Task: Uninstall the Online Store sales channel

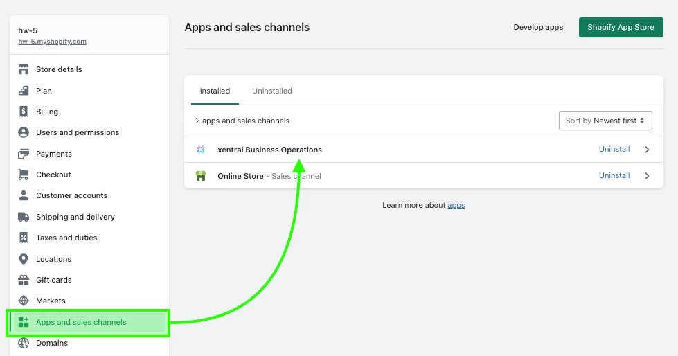Action: pyautogui.click(x=614, y=175)
